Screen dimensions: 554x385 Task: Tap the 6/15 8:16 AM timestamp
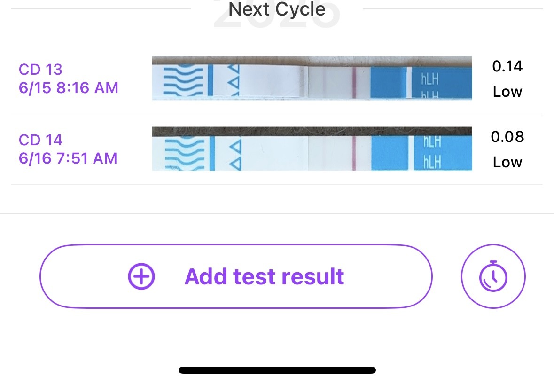(69, 88)
